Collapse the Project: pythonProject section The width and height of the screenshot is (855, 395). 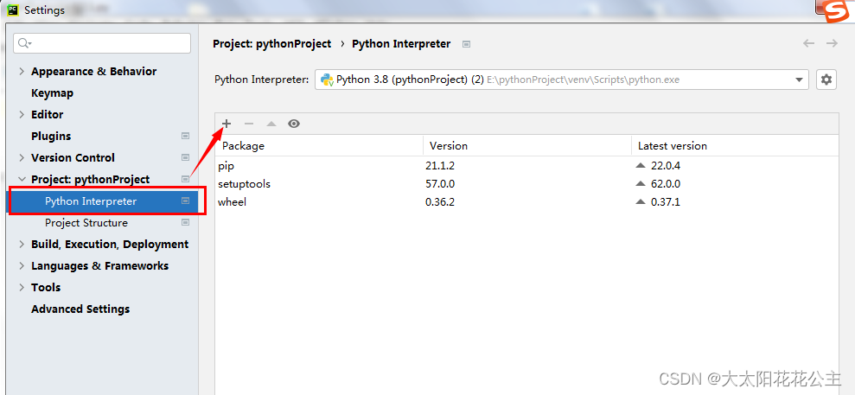(22, 179)
